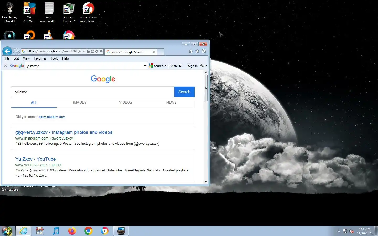Click the vertical scrollbar thumb
378x236 pixels.
pyautogui.click(x=206, y=88)
